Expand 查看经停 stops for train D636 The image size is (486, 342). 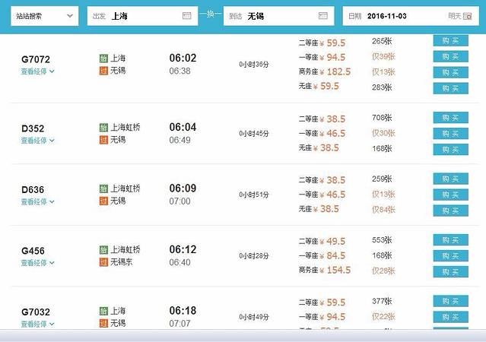[x=37, y=202]
